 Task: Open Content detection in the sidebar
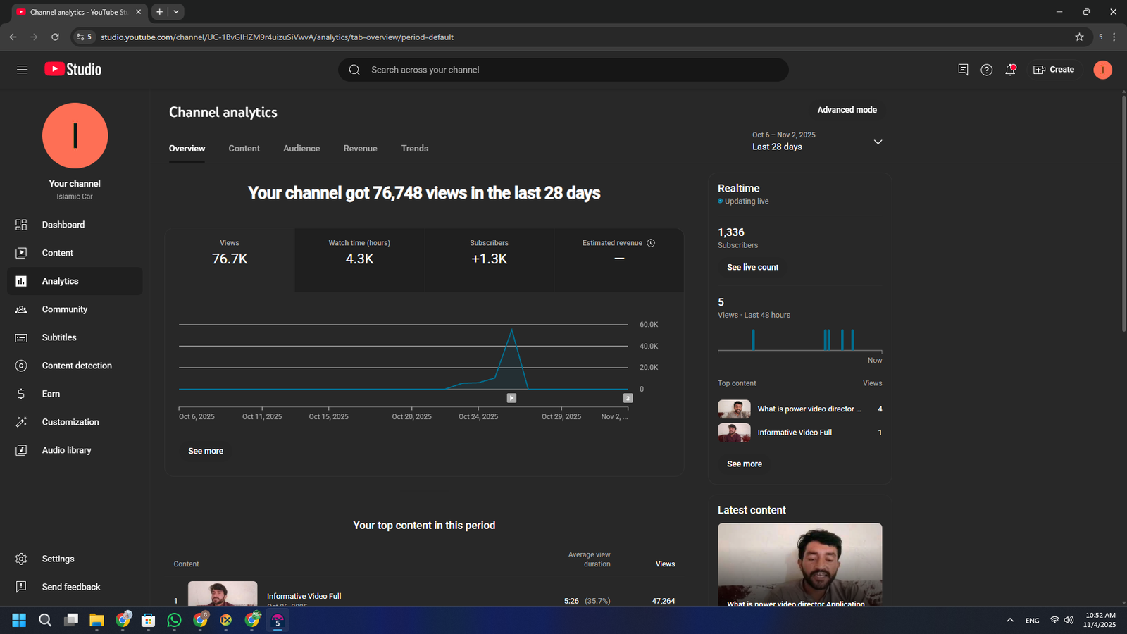point(76,366)
